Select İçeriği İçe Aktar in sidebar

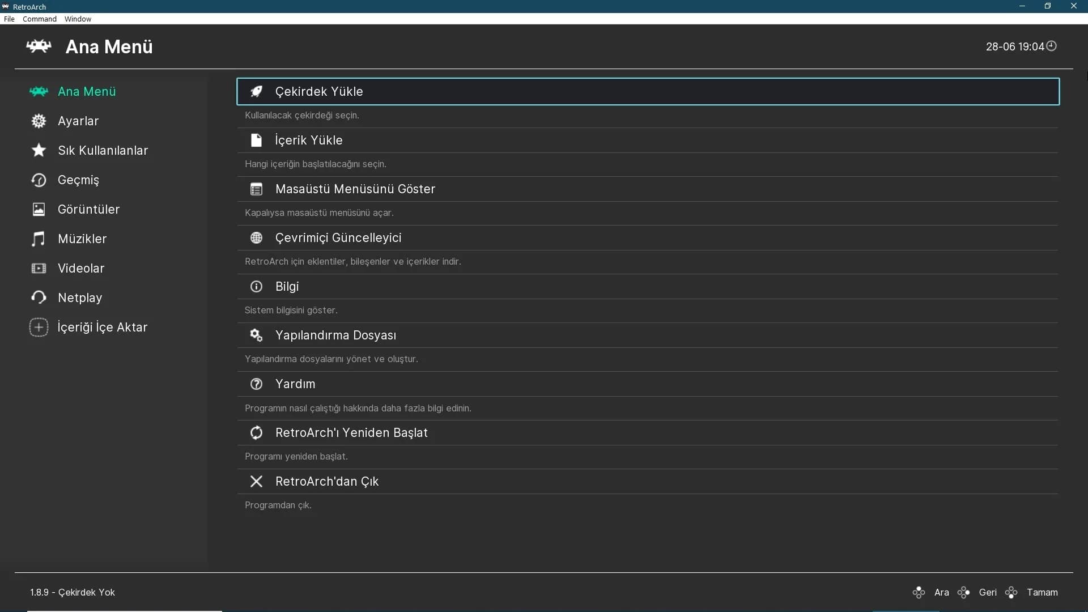point(102,327)
